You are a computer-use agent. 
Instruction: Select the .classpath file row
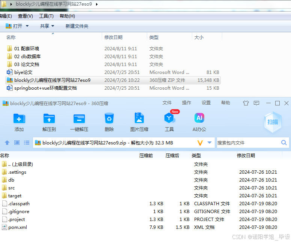pos(141,204)
